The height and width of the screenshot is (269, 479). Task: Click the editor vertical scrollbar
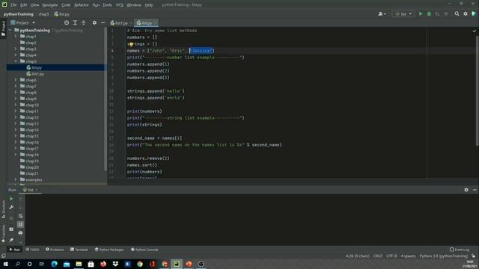pos(478,91)
